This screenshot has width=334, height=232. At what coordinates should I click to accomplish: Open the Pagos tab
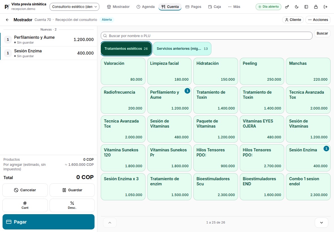(193, 7)
